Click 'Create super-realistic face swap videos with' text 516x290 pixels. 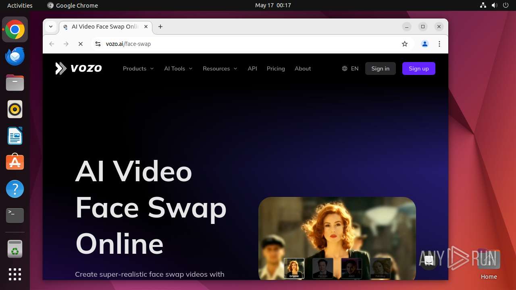pyautogui.click(x=150, y=274)
